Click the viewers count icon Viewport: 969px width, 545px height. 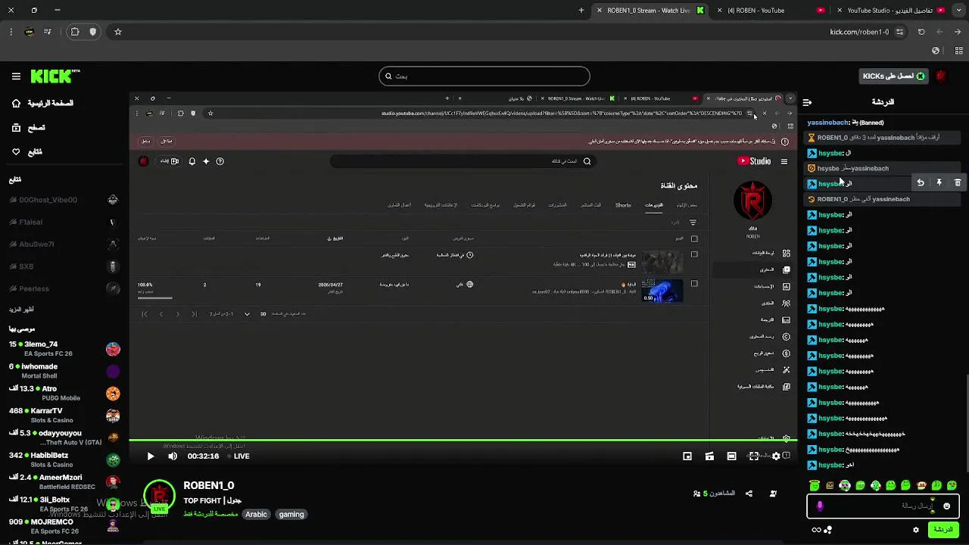tap(696, 494)
